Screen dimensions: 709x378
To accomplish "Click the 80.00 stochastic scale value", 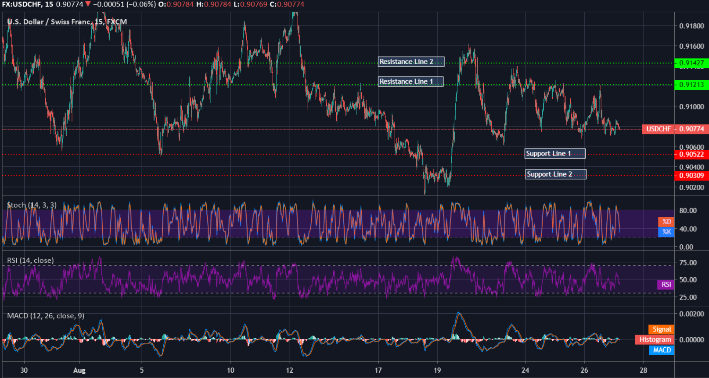I will tap(688, 211).
